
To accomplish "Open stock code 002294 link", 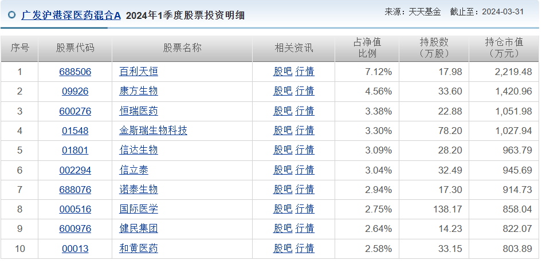I will click(75, 170).
